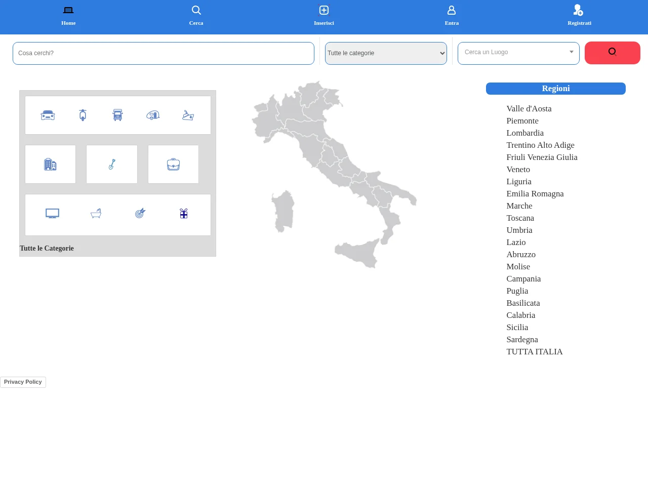This screenshot has height=486, width=648.
Task: Select the bathtub category icon
Action: point(96,214)
